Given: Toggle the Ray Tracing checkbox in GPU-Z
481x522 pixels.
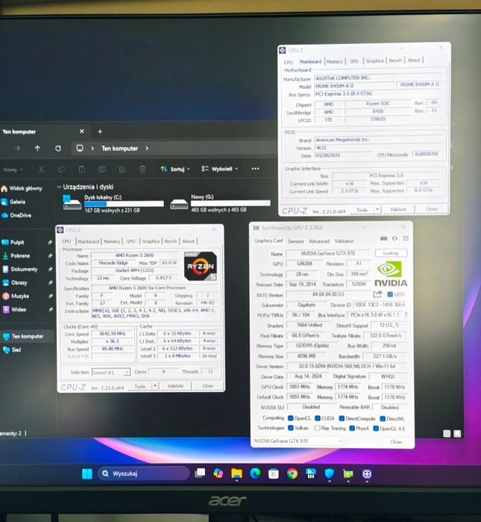Looking at the screenshot, I should point(317,428).
